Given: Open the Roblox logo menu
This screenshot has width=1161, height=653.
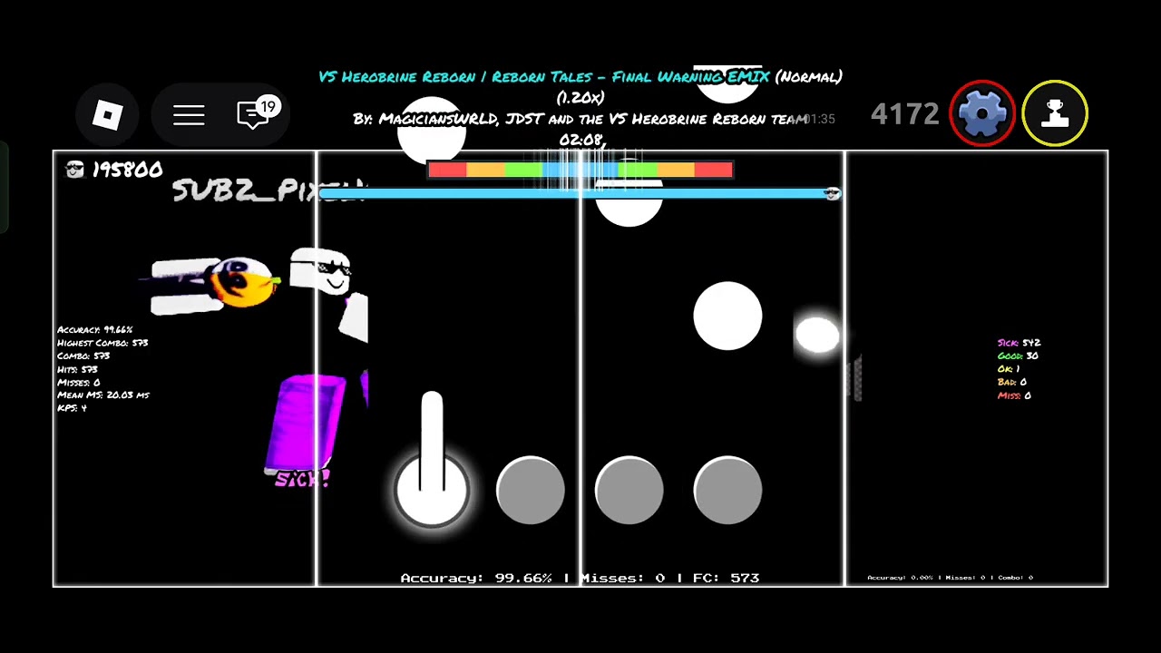Looking at the screenshot, I should coord(108,115).
